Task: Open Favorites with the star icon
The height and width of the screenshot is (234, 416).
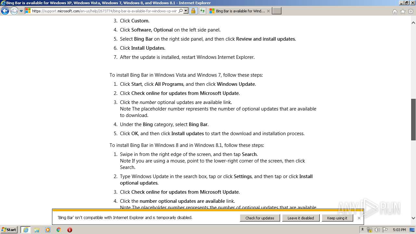Action: (403, 11)
